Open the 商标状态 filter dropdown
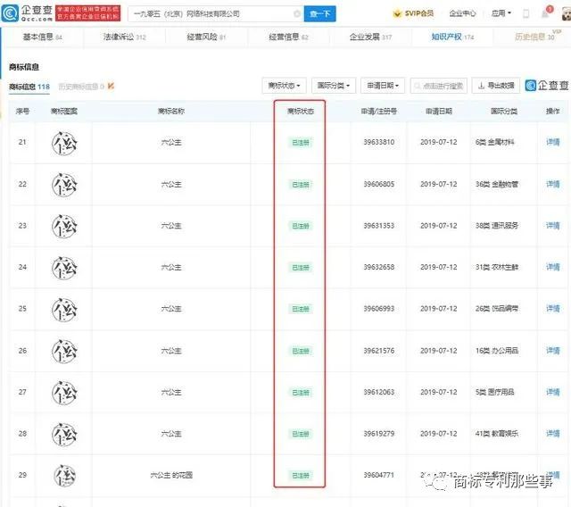571x507 pixels. [x=284, y=86]
